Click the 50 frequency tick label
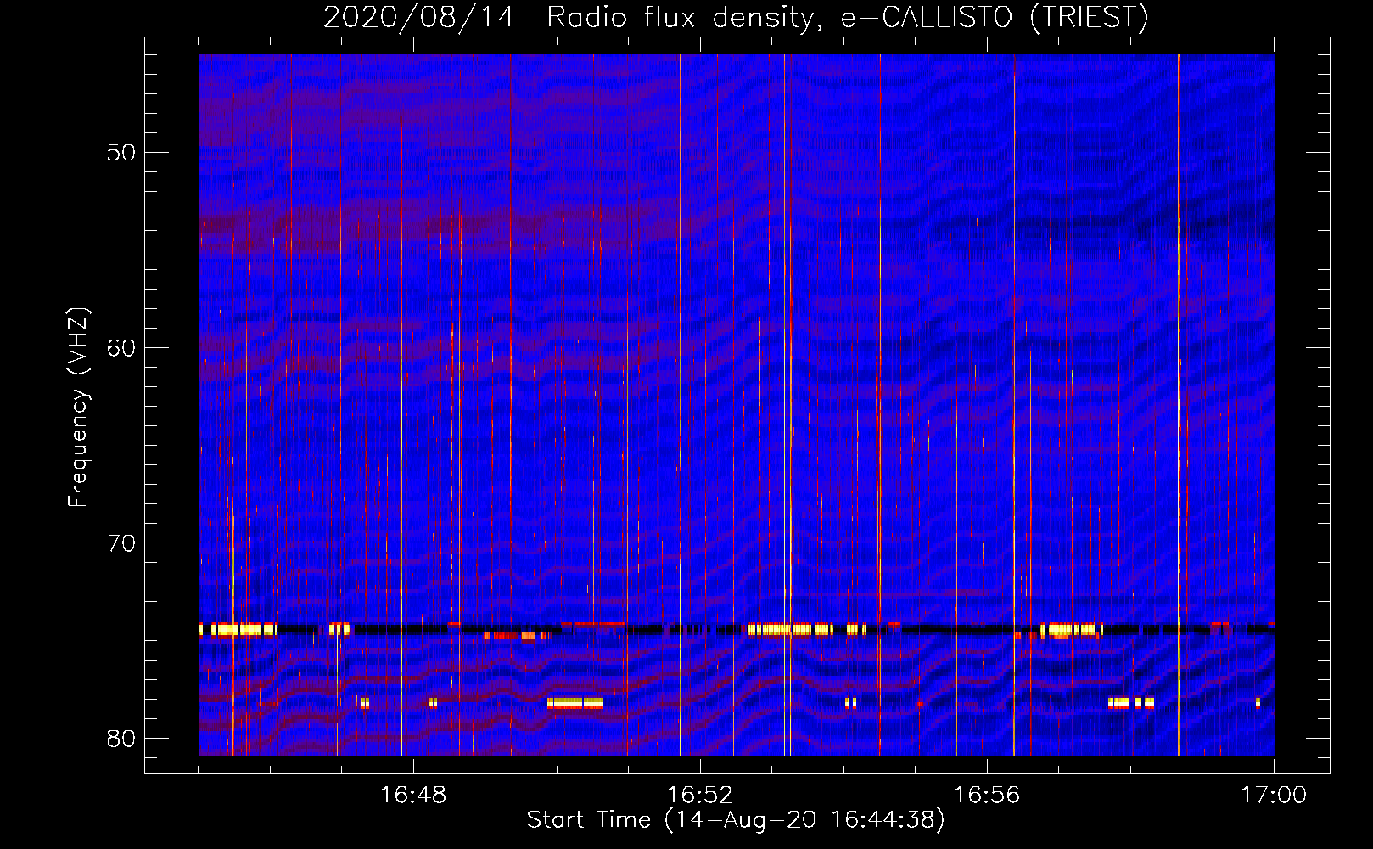Image resolution: width=1373 pixels, height=849 pixels. click(x=121, y=153)
